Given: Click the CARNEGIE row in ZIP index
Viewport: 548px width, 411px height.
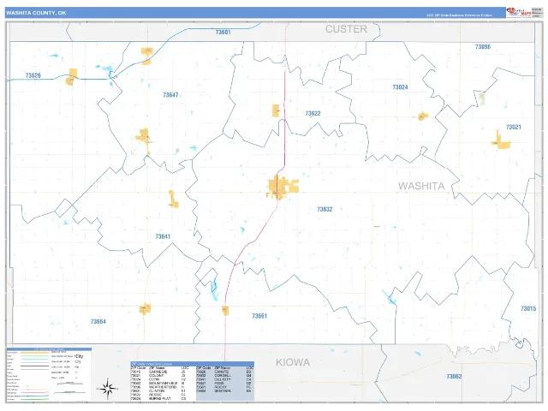Looking at the screenshot, I should pyautogui.click(x=158, y=372).
